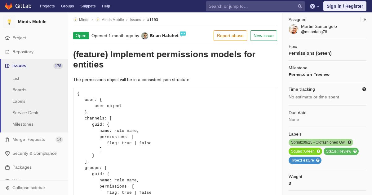Image resolution: width=372 pixels, height=195 pixels.
Task: Click the GitLab fox logo
Action: pos(9,6)
